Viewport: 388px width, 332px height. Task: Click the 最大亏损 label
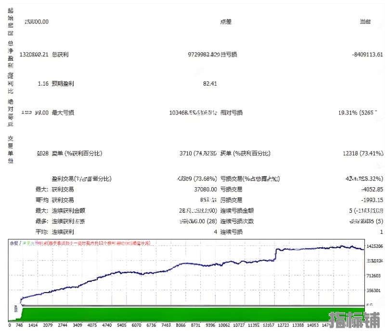click(x=63, y=113)
